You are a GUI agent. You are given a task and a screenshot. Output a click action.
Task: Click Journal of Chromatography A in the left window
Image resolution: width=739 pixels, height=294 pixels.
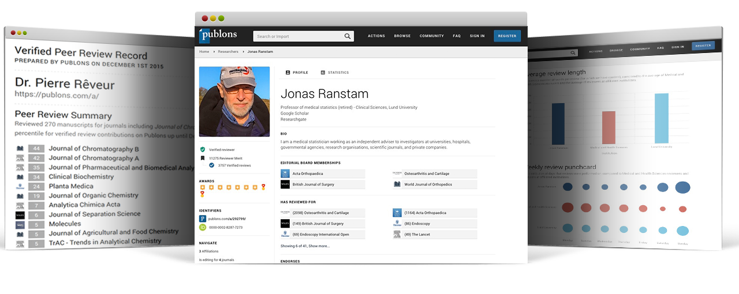[x=94, y=158]
